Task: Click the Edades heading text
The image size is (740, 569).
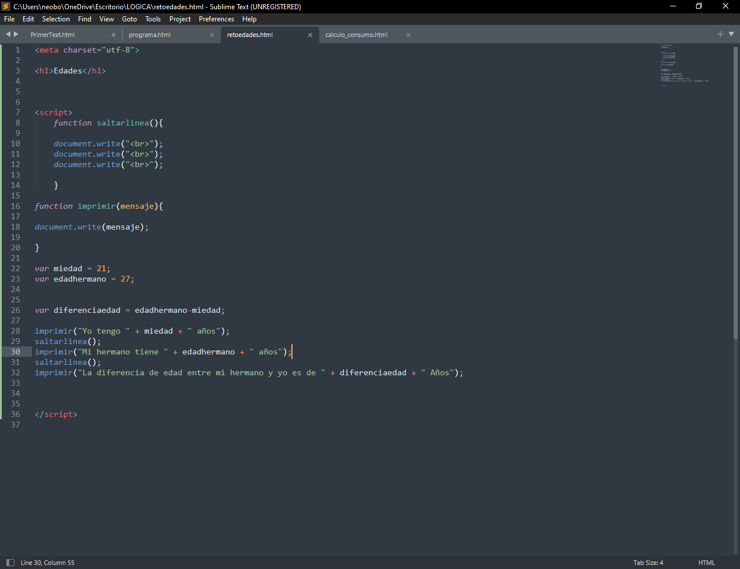Action: point(68,71)
